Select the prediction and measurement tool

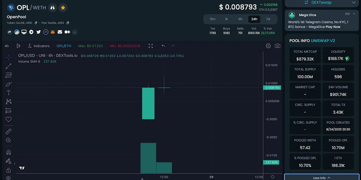(x=8, y=111)
